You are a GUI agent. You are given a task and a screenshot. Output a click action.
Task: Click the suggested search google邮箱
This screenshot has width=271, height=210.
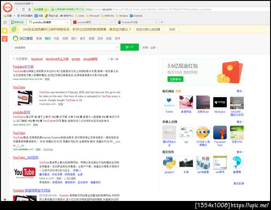pos(90,59)
